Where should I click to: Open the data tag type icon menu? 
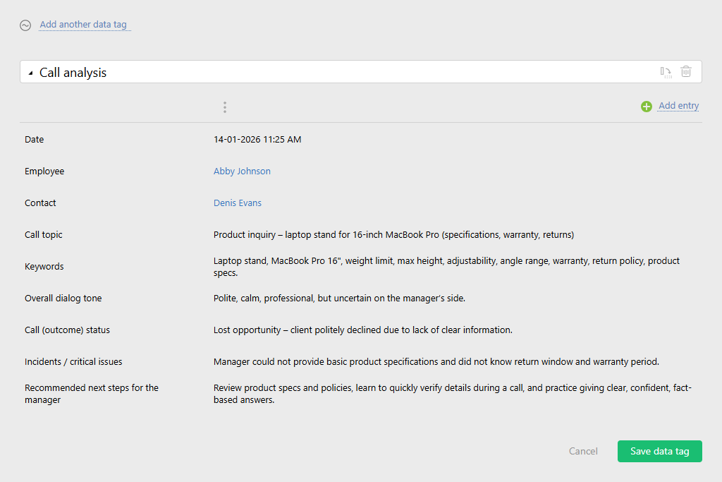click(x=25, y=25)
